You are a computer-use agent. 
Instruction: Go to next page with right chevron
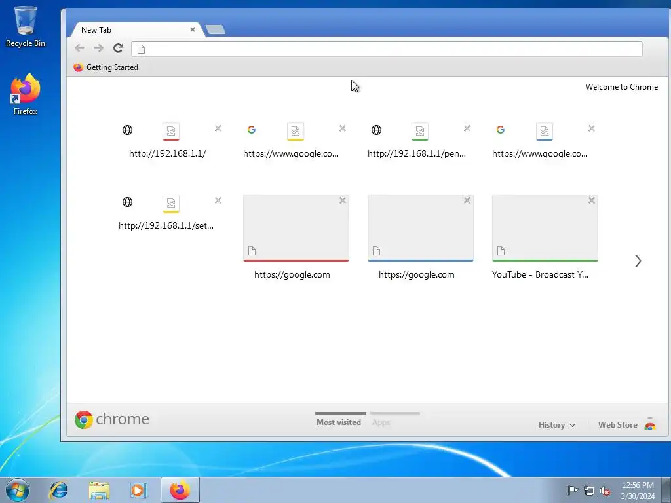coord(638,261)
